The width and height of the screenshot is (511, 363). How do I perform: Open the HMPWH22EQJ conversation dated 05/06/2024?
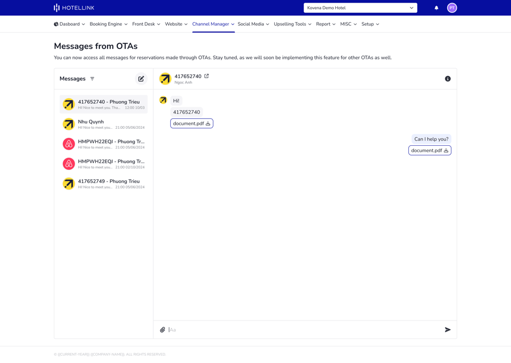pos(104,144)
